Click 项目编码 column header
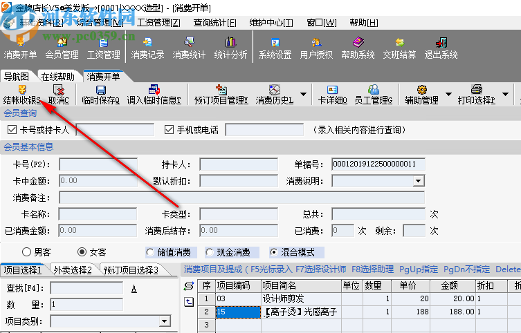 coord(238,285)
